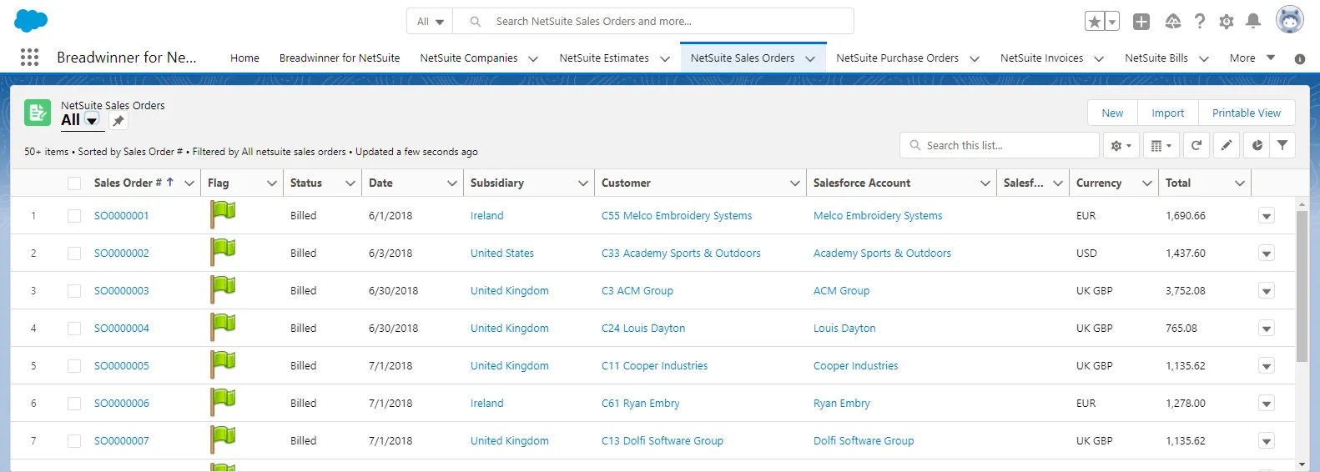Open Melco Embroidery Systems account link
1320x472 pixels.
tap(878, 215)
